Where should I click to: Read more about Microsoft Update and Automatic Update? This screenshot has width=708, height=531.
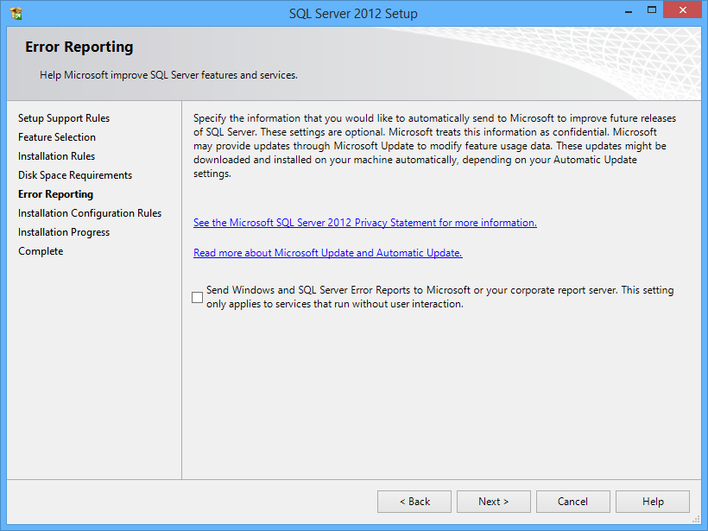[328, 253]
